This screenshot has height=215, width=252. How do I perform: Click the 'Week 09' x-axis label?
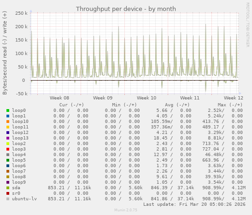pyautogui.click(x=103, y=98)
